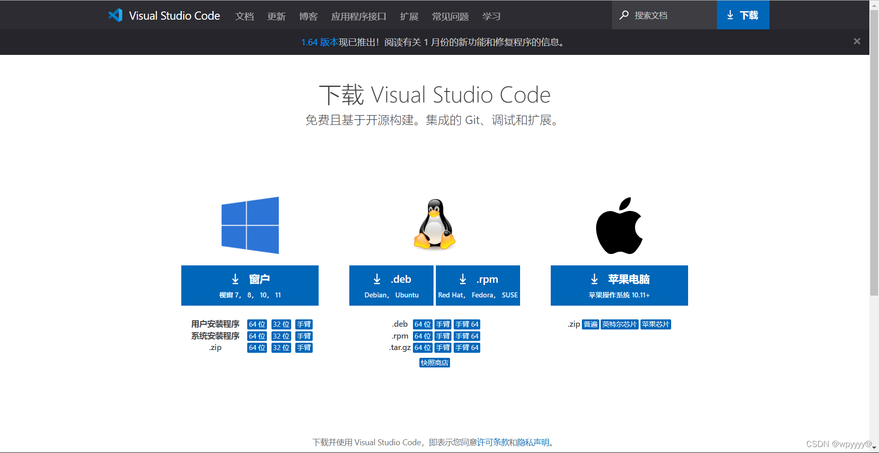Open the 更新 menu item
The image size is (879, 453).
(277, 16)
